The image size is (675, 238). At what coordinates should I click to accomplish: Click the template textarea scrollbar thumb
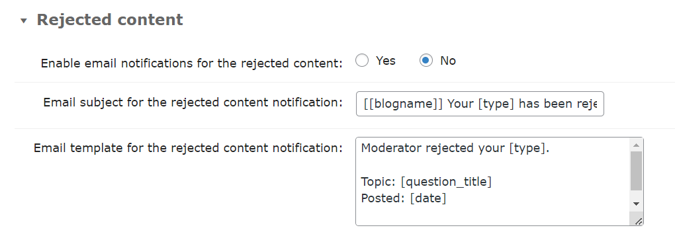pos(636,171)
